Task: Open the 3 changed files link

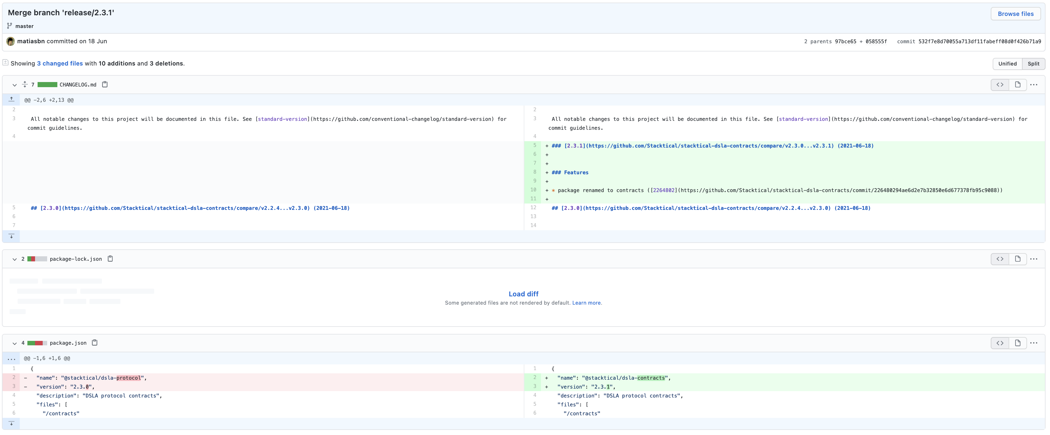Action: point(60,64)
